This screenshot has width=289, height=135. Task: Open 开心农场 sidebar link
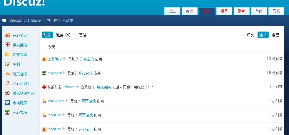point(20,112)
